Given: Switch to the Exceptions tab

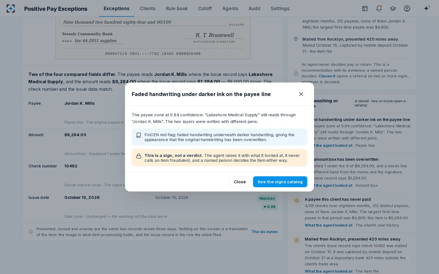Looking at the screenshot, I should pos(116,9).
